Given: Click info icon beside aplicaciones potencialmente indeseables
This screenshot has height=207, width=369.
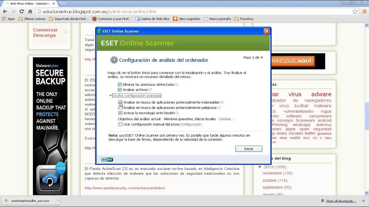Looking at the screenshot, I should 222,102.
